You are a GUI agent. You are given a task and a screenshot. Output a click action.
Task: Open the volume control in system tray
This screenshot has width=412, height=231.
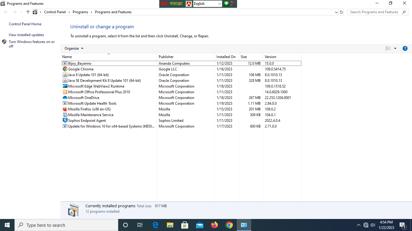(x=373, y=225)
